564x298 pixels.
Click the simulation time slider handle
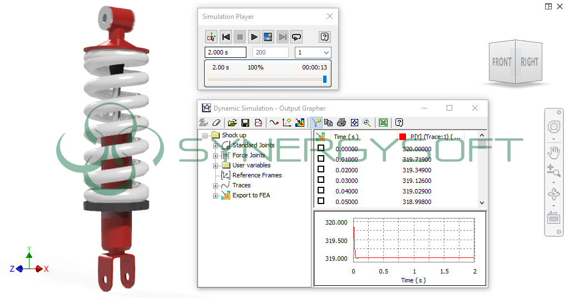[x=325, y=79]
